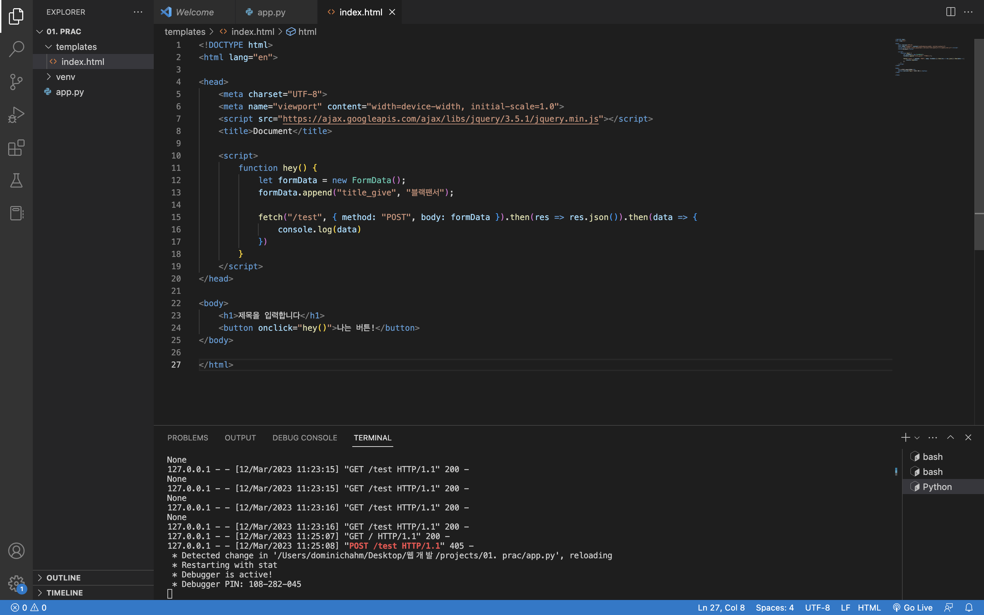The width and height of the screenshot is (984, 615).
Task: Expand the TIMELINE section
Action: (93, 593)
